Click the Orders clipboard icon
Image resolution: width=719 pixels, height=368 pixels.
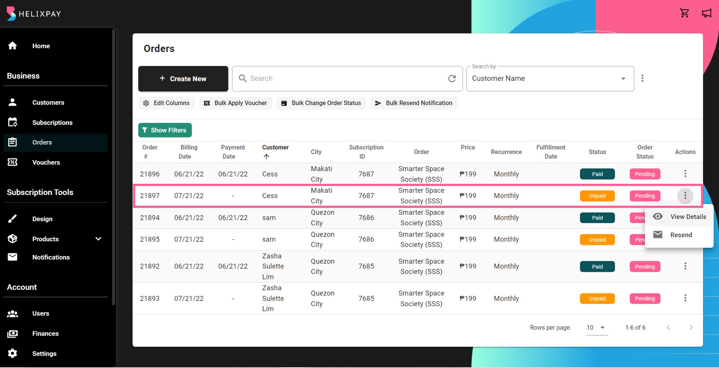13,142
